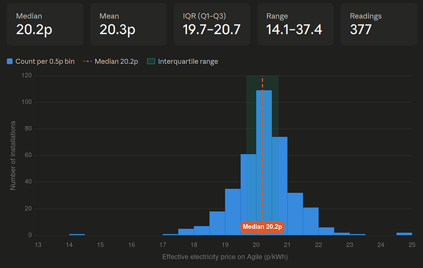Click the blue Count per 0.5p bin swatch
The width and height of the screenshot is (423, 268).
tap(10, 61)
